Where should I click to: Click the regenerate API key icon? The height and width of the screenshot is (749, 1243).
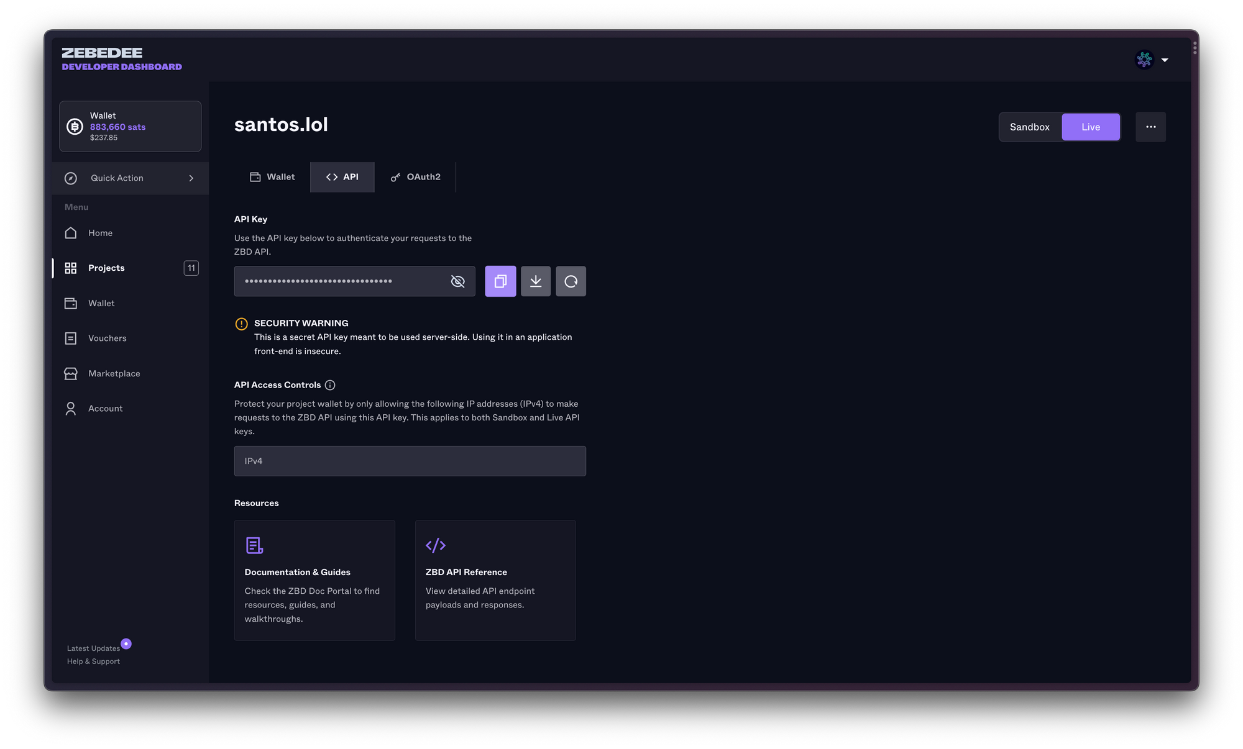coord(570,281)
